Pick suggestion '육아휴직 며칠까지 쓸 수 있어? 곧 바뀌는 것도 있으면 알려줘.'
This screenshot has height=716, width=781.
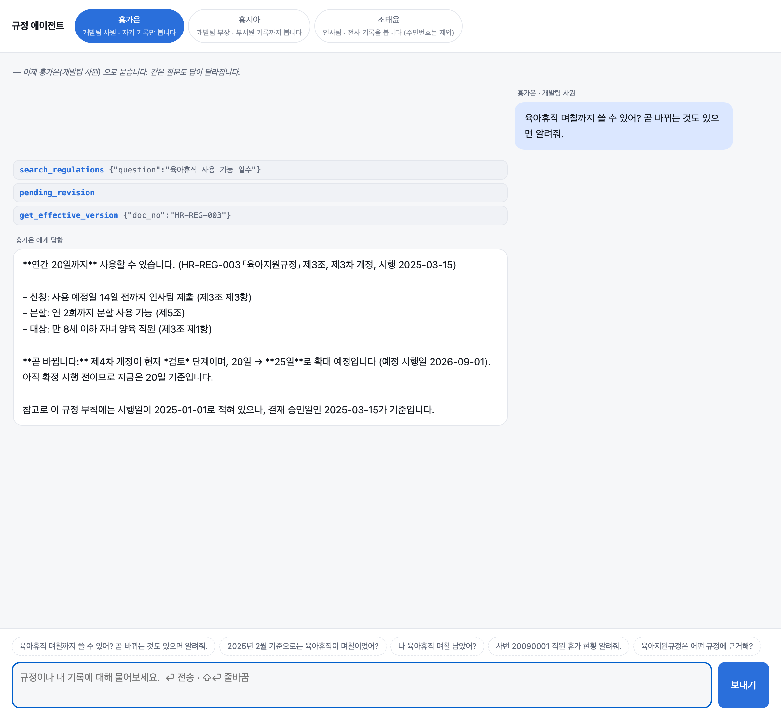coord(114,646)
